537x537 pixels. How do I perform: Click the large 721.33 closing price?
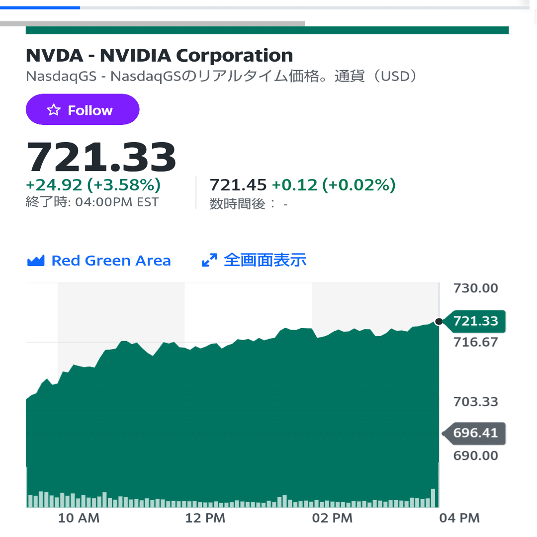point(101,157)
